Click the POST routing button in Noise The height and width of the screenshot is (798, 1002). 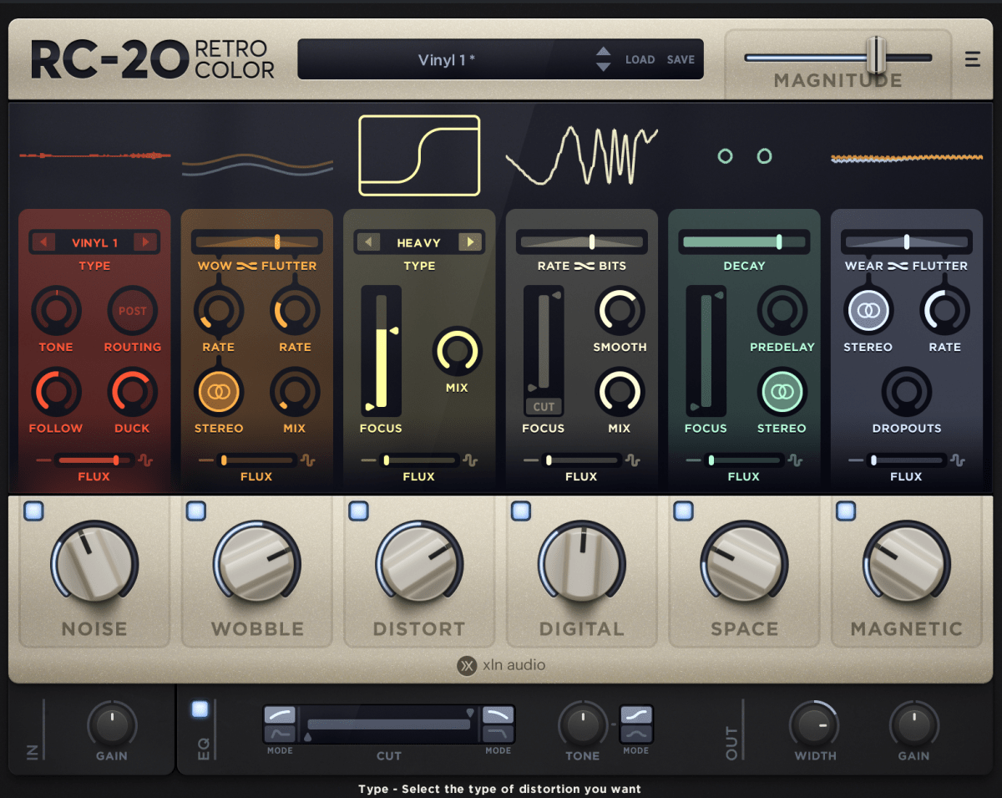click(132, 311)
